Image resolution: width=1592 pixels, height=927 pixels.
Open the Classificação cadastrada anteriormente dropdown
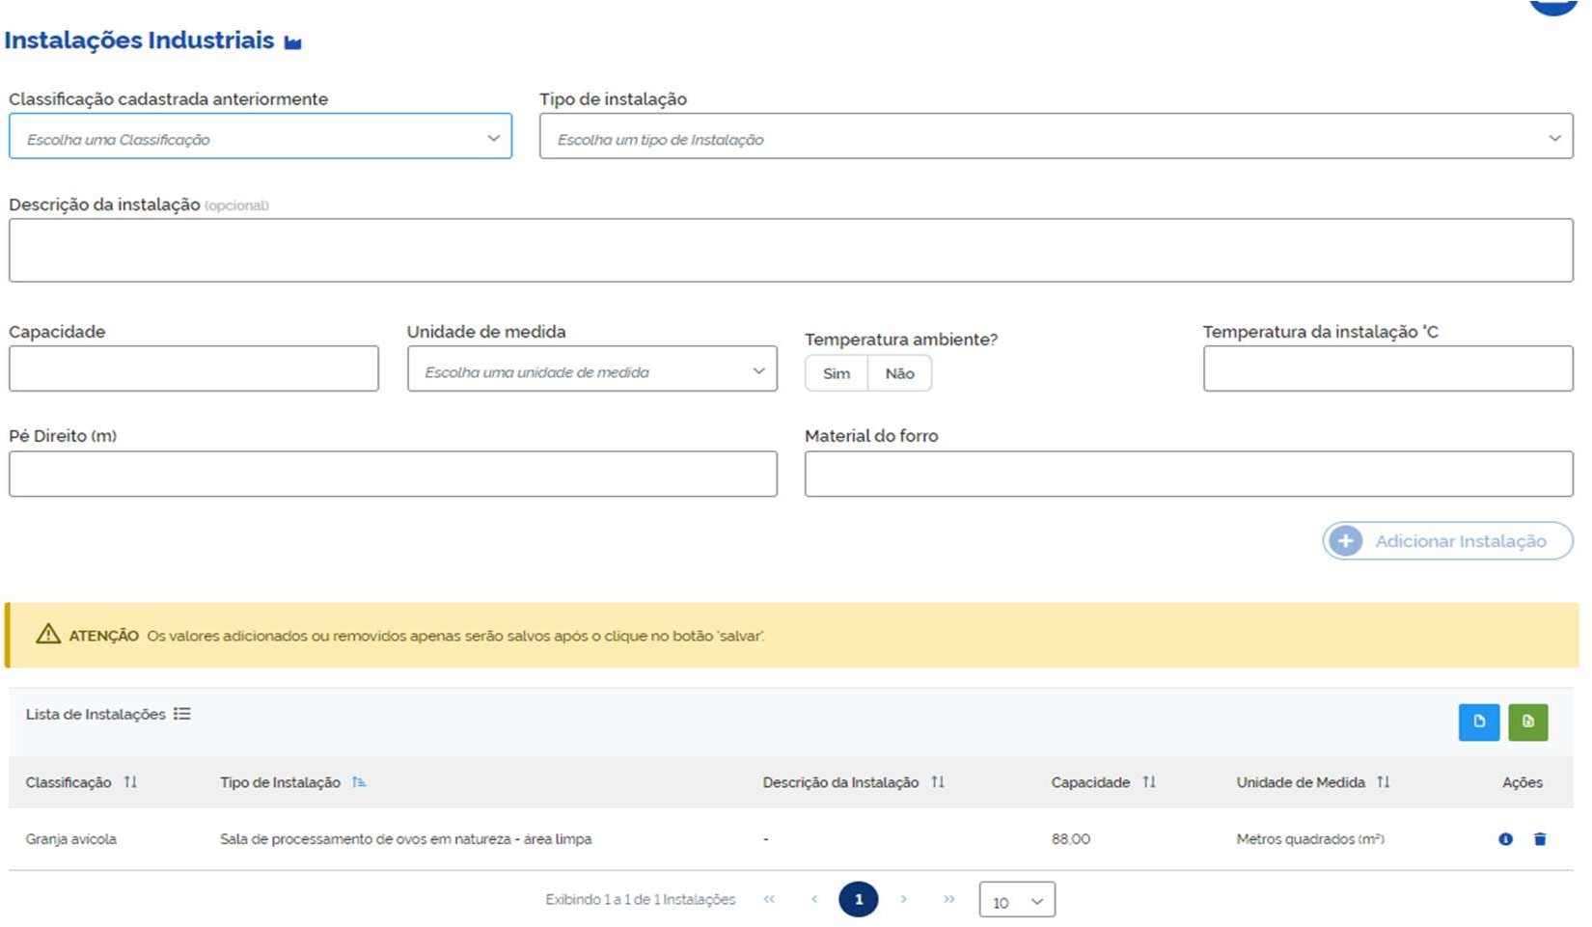261,137
